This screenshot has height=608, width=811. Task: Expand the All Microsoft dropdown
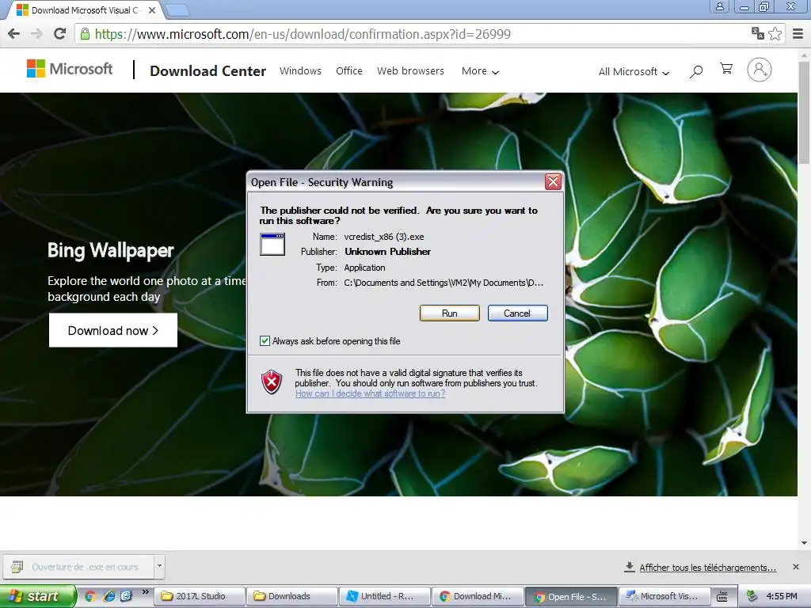(x=634, y=72)
